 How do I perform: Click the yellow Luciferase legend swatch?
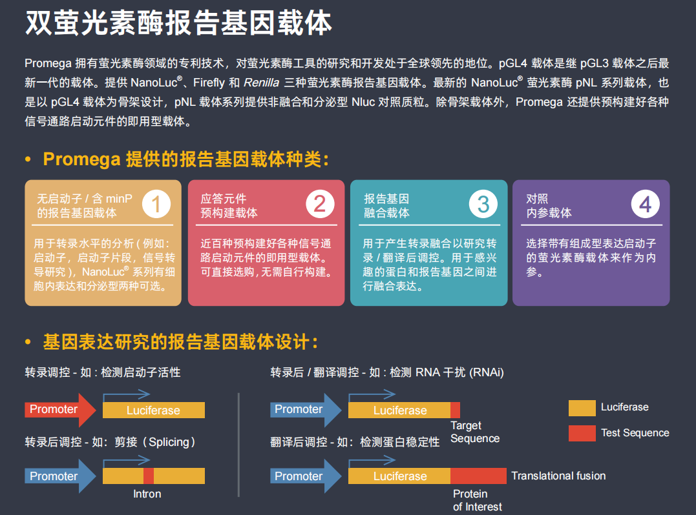(582, 408)
